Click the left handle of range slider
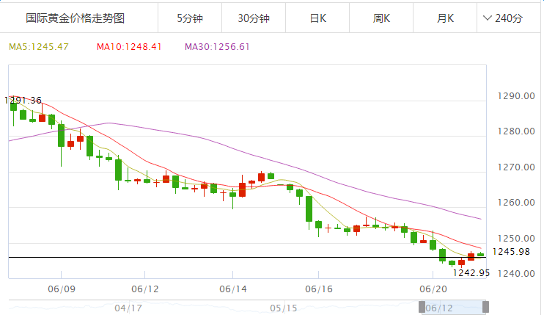The image size is (544, 315). pos(422,307)
